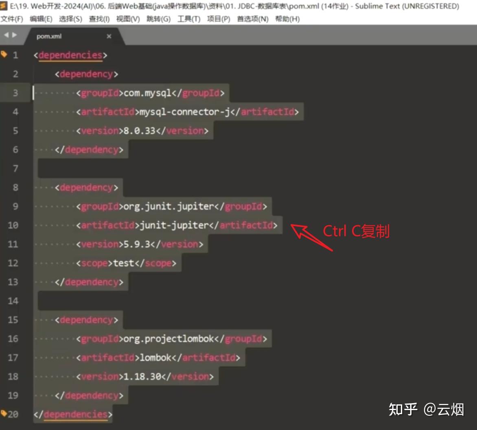Click the orange bookmark tag on line 20
This screenshot has height=430, width=477.
point(4,414)
